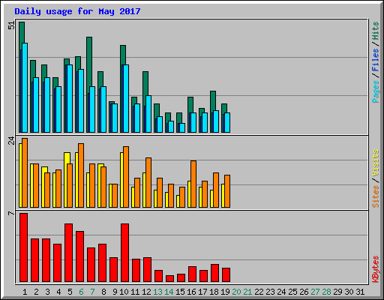Click the dark green Hits bar for day 12

pyautogui.click(x=145, y=83)
